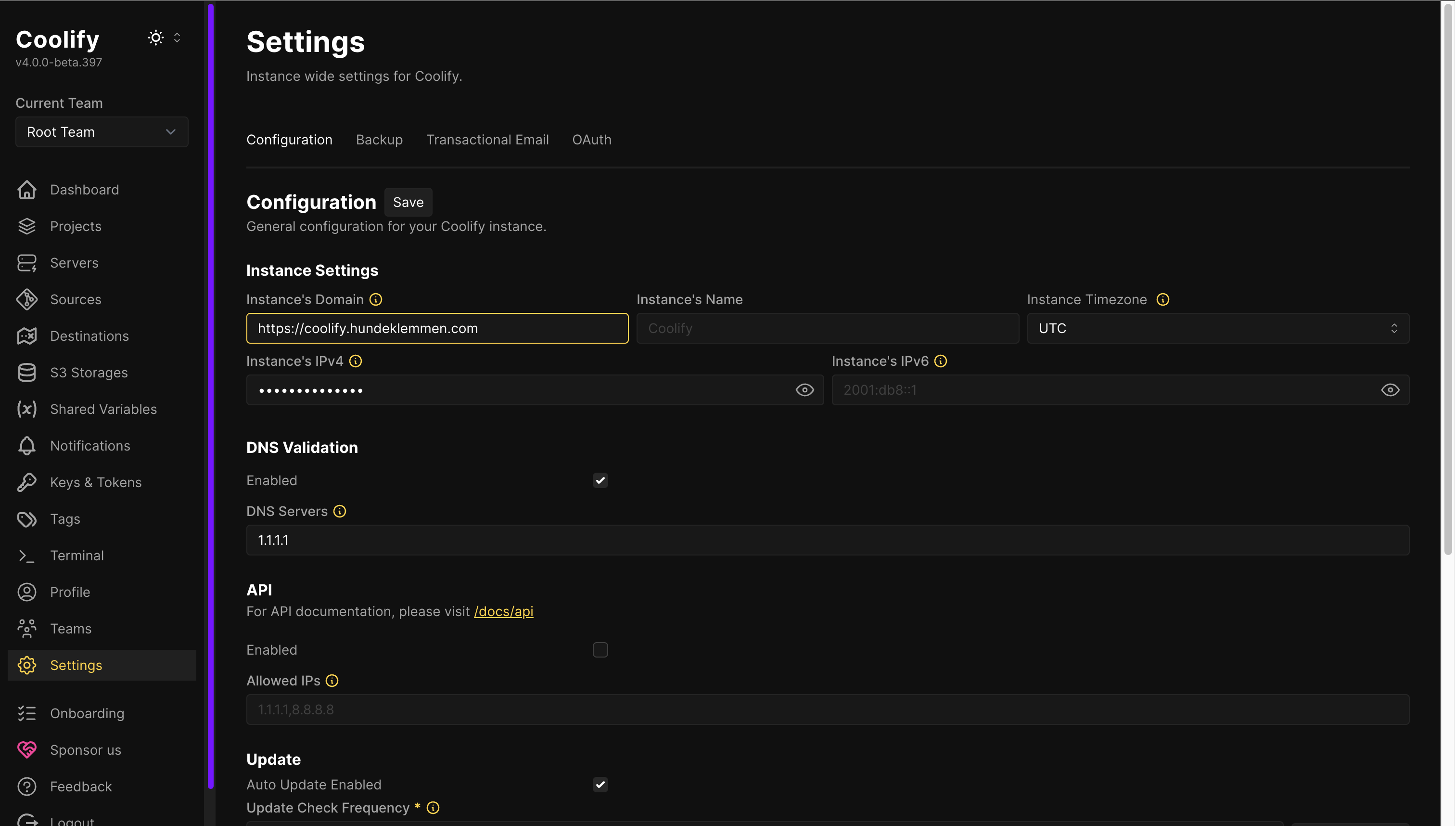This screenshot has width=1455, height=826.
Task: Open the Transactional Email tab
Action: click(487, 140)
